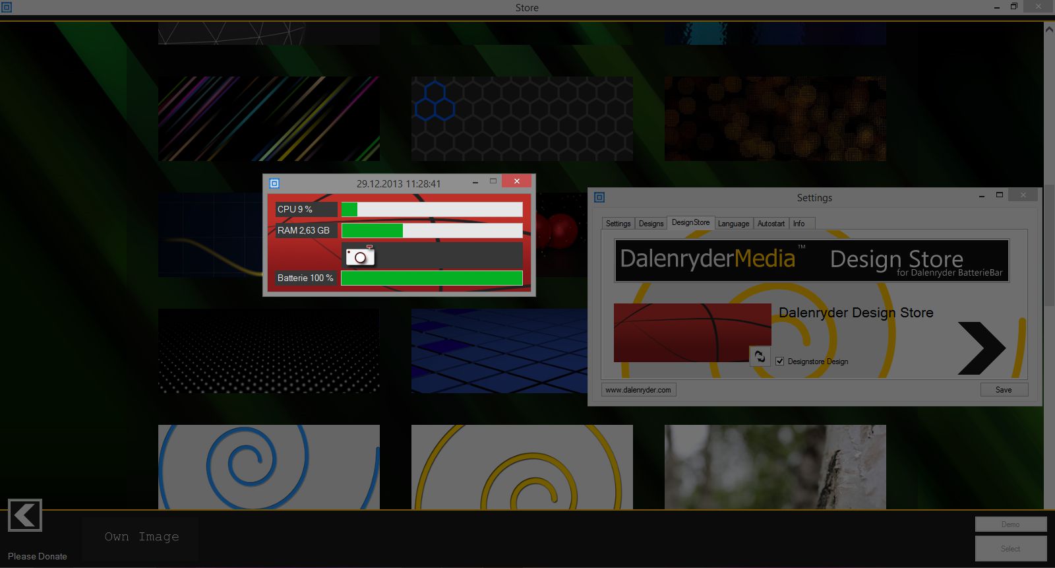
Task: Open the Autostart tab
Action: pos(771,224)
